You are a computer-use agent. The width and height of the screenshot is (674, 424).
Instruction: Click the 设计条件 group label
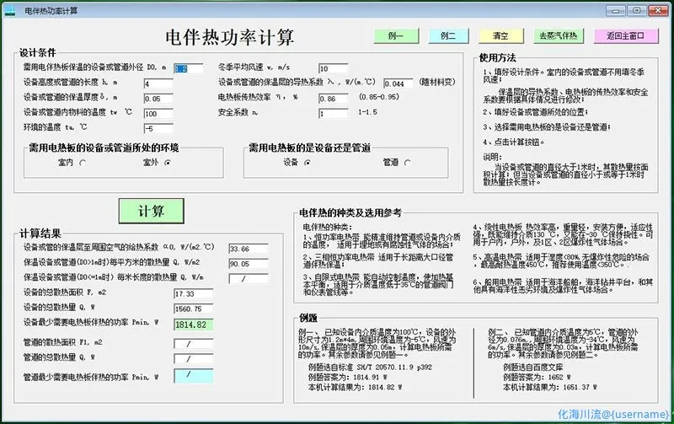click(38, 53)
